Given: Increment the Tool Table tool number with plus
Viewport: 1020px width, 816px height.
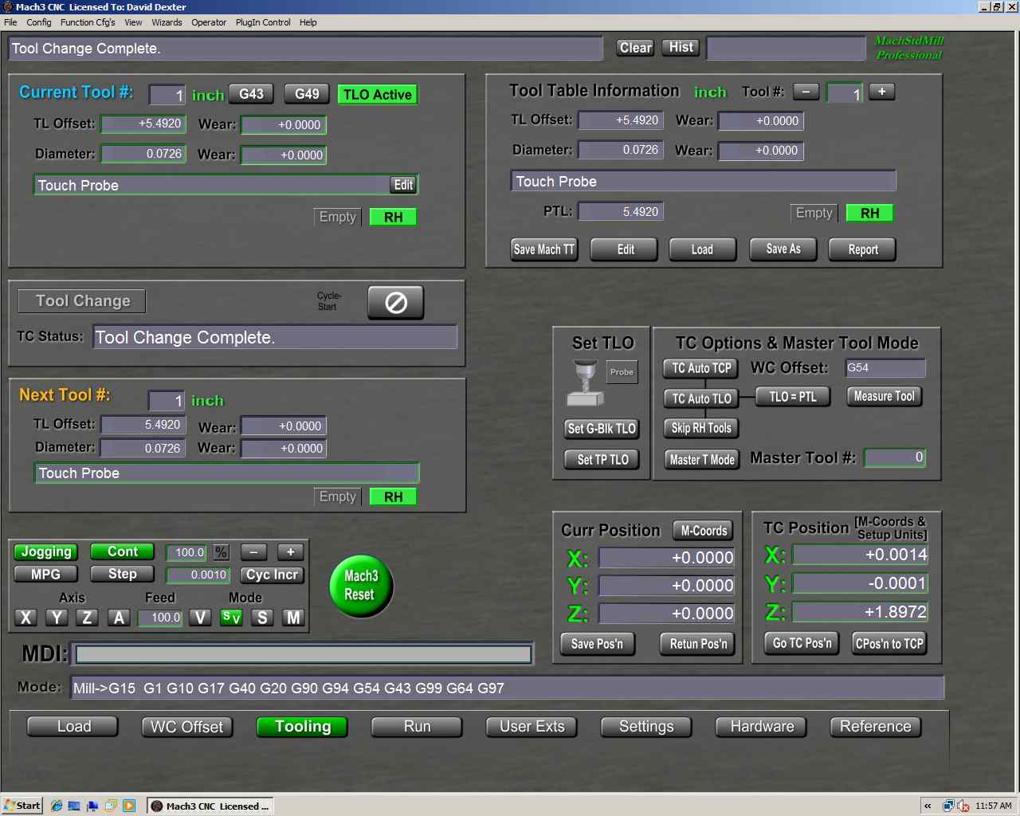Looking at the screenshot, I should 881,92.
